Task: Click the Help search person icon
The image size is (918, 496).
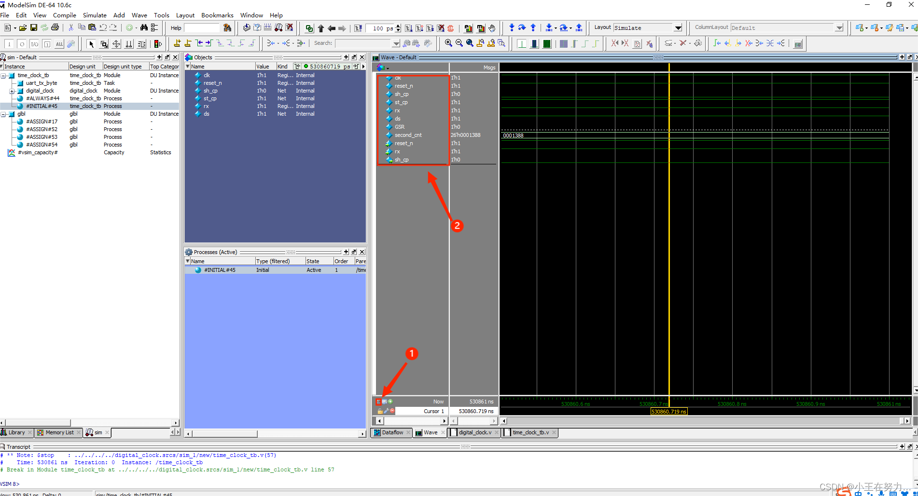Action: click(227, 28)
